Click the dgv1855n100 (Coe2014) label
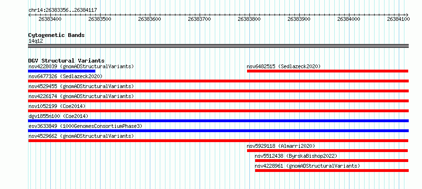This screenshot has height=189, width=422. [58, 116]
